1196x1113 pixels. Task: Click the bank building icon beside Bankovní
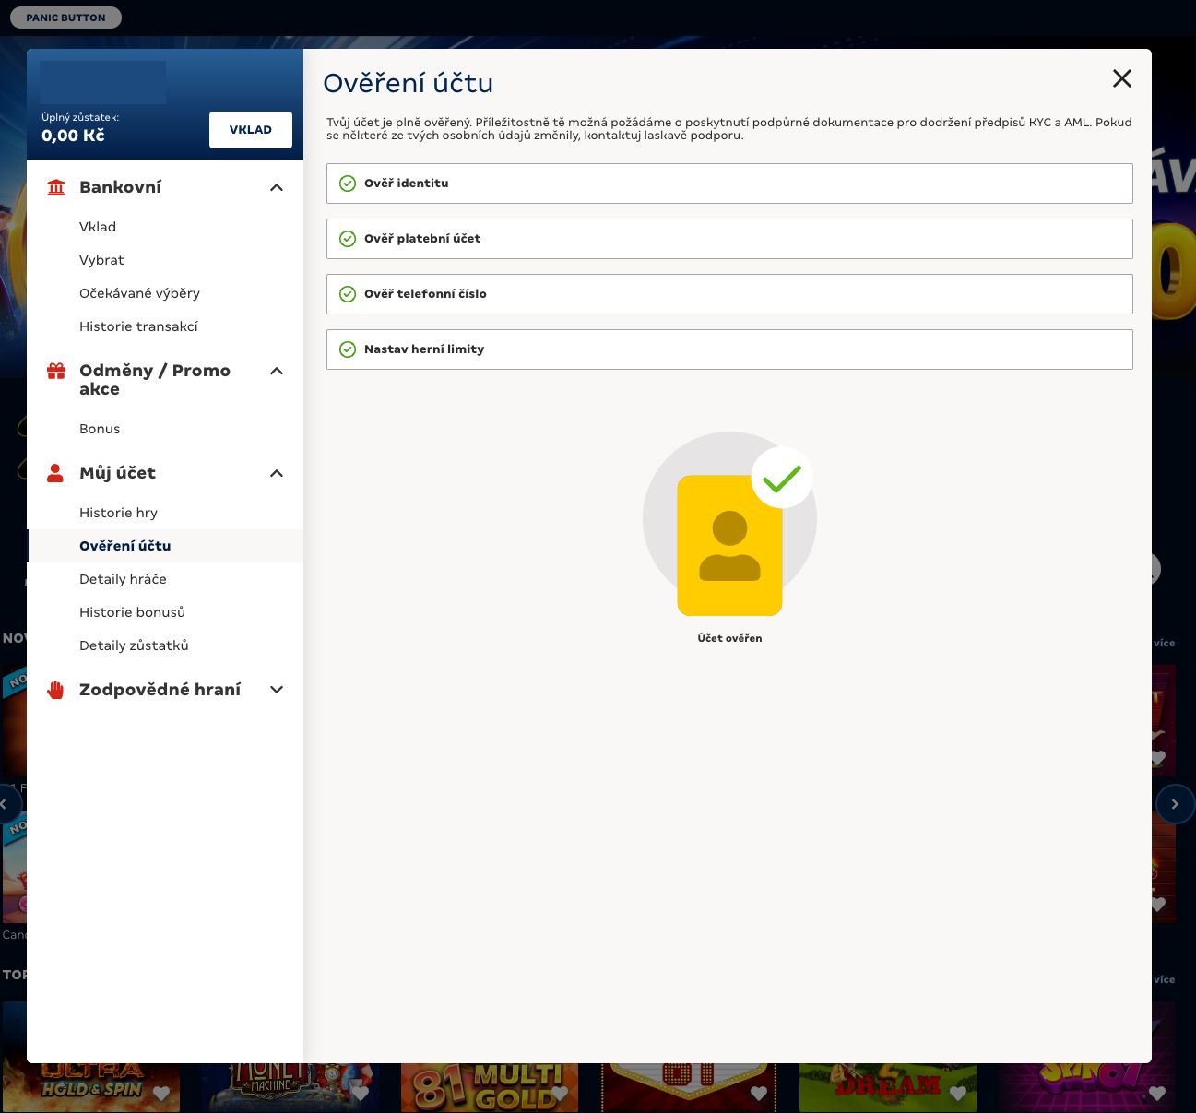tap(56, 187)
